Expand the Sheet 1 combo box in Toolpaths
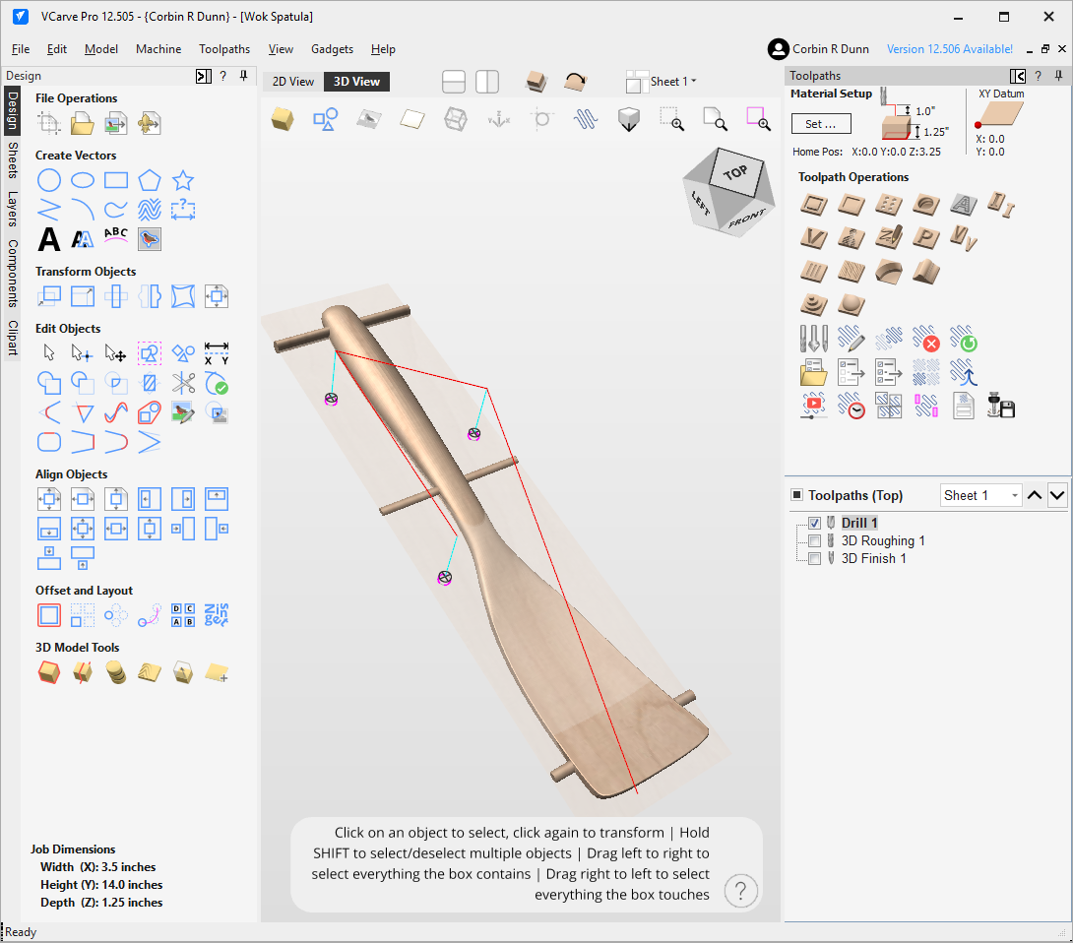 coord(980,495)
